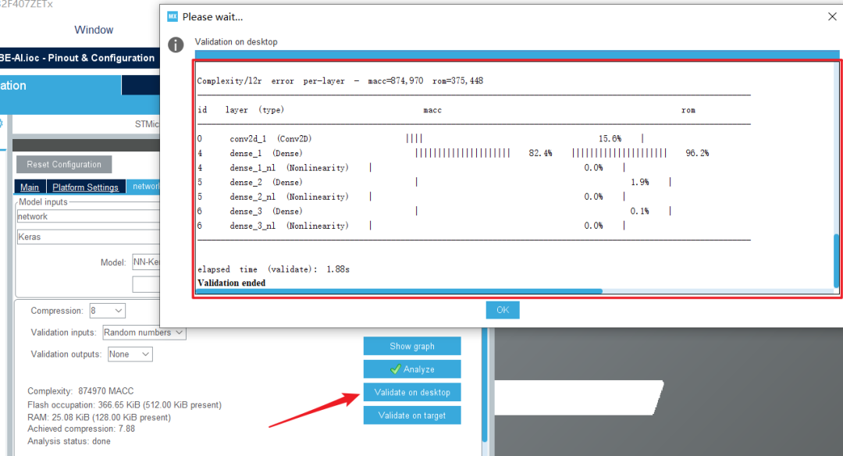Open the Platform Settings tab
The height and width of the screenshot is (456, 843).
pos(85,187)
